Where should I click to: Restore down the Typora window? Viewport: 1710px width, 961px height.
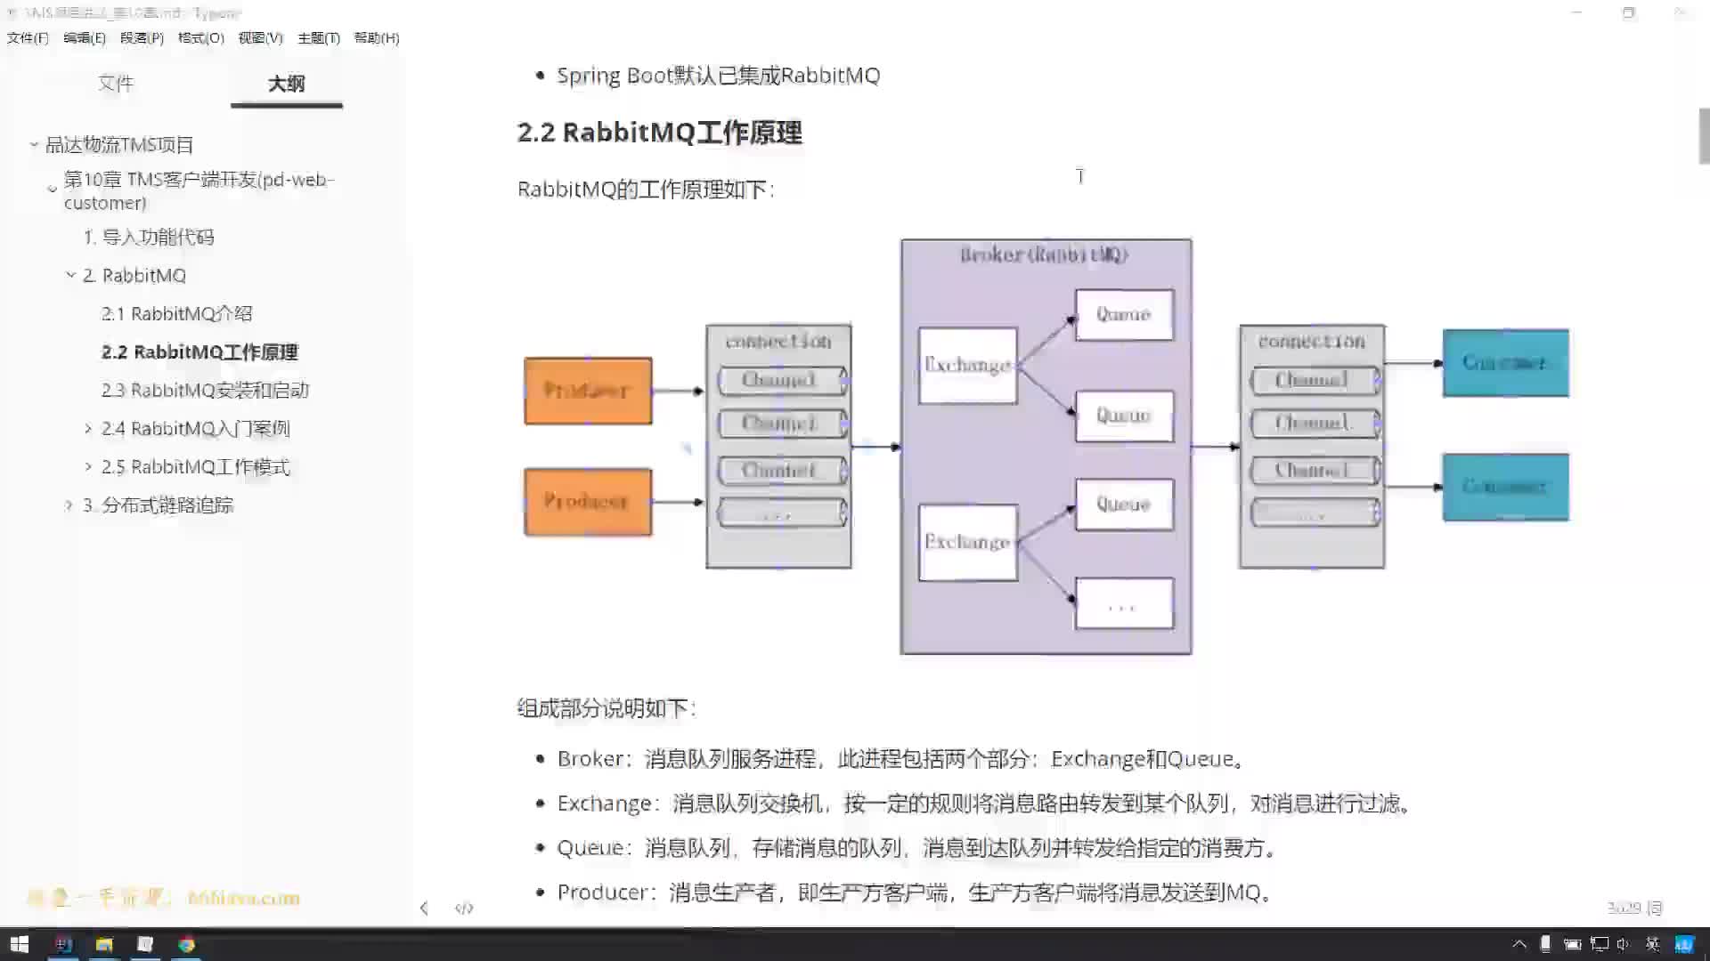pyautogui.click(x=1629, y=12)
